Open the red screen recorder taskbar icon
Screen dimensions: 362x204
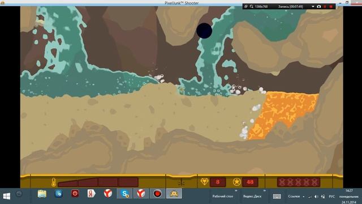[x=157, y=194]
